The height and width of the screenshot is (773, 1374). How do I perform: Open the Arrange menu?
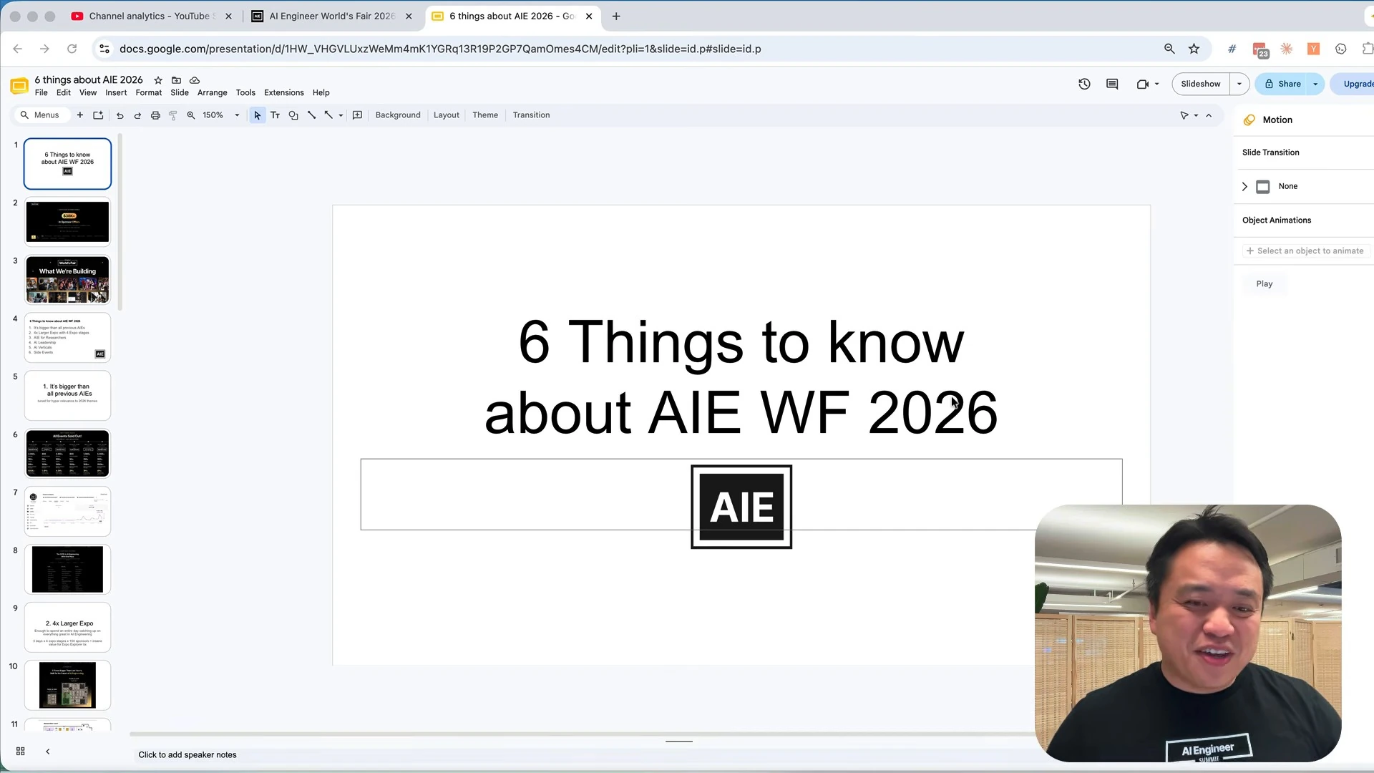pyautogui.click(x=213, y=93)
